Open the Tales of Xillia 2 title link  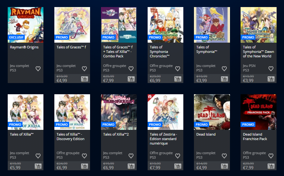click(x=116, y=134)
